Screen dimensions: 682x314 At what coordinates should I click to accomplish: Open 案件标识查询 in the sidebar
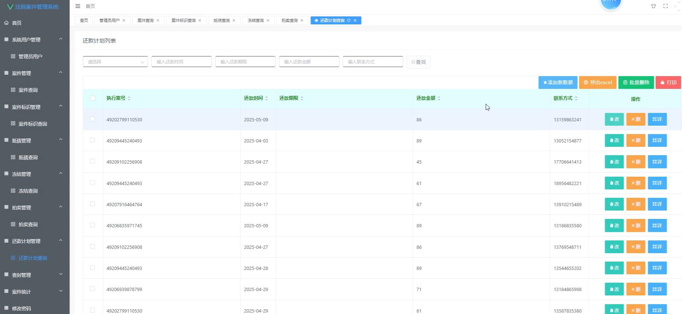coord(35,123)
